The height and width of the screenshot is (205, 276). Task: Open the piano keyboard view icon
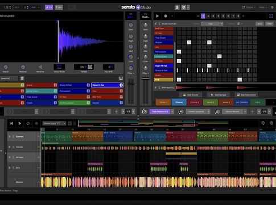(x=121, y=79)
